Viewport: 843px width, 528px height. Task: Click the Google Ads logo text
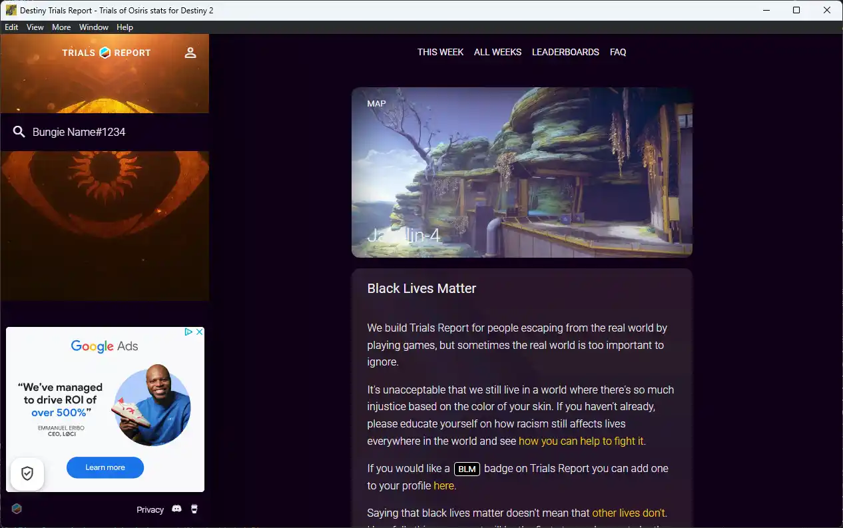coord(105,346)
